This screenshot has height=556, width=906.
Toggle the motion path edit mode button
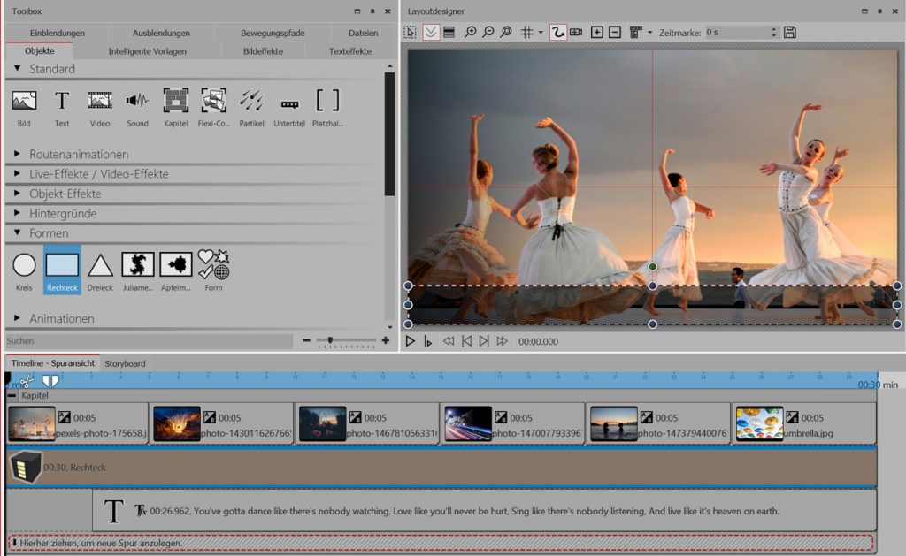[x=557, y=32]
